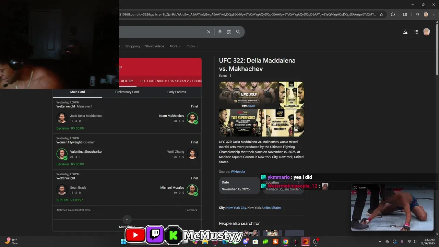
Task: Open Google Lens image search icon
Action: [229, 32]
